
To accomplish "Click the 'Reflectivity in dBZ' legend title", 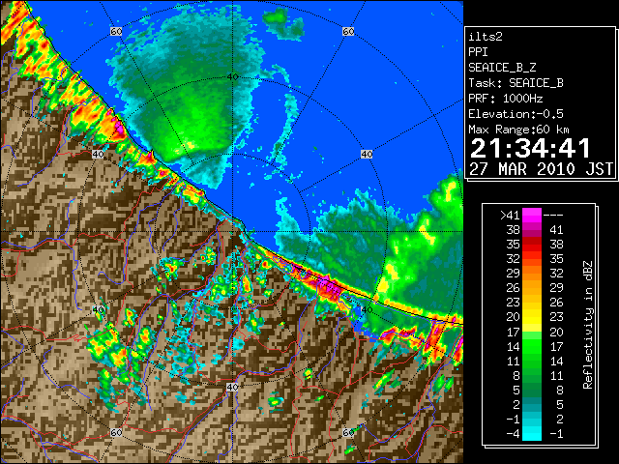I will pos(588,325).
